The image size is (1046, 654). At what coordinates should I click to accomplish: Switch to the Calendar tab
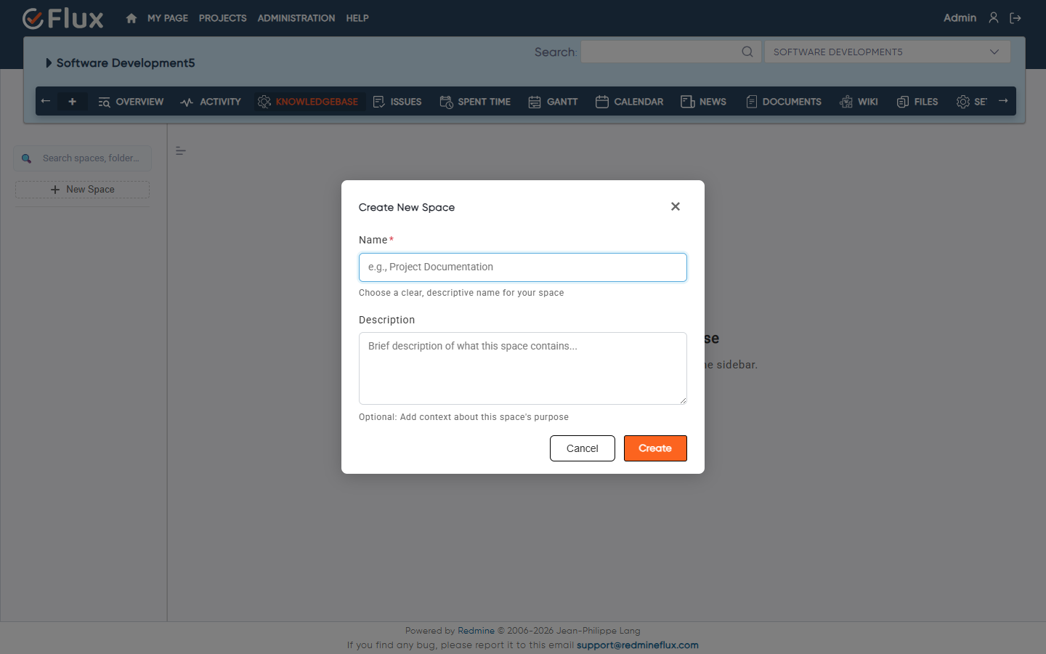click(x=630, y=102)
